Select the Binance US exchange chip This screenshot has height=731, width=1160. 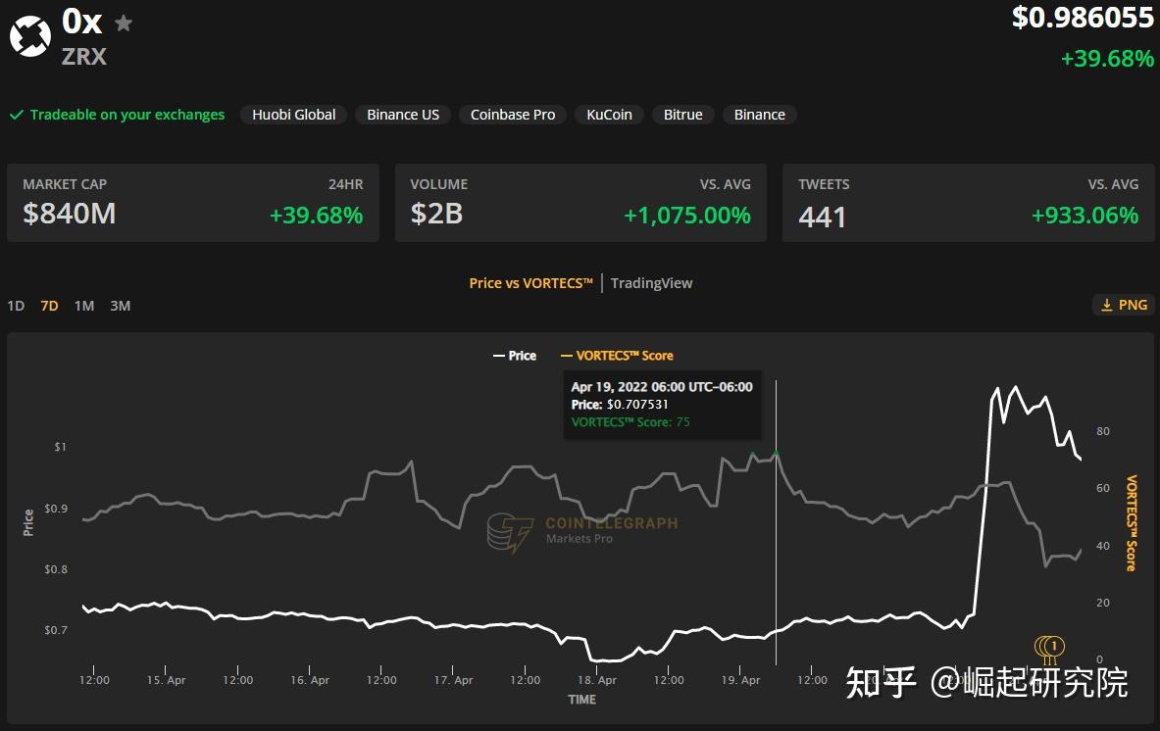pyautogui.click(x=403, y=115)
